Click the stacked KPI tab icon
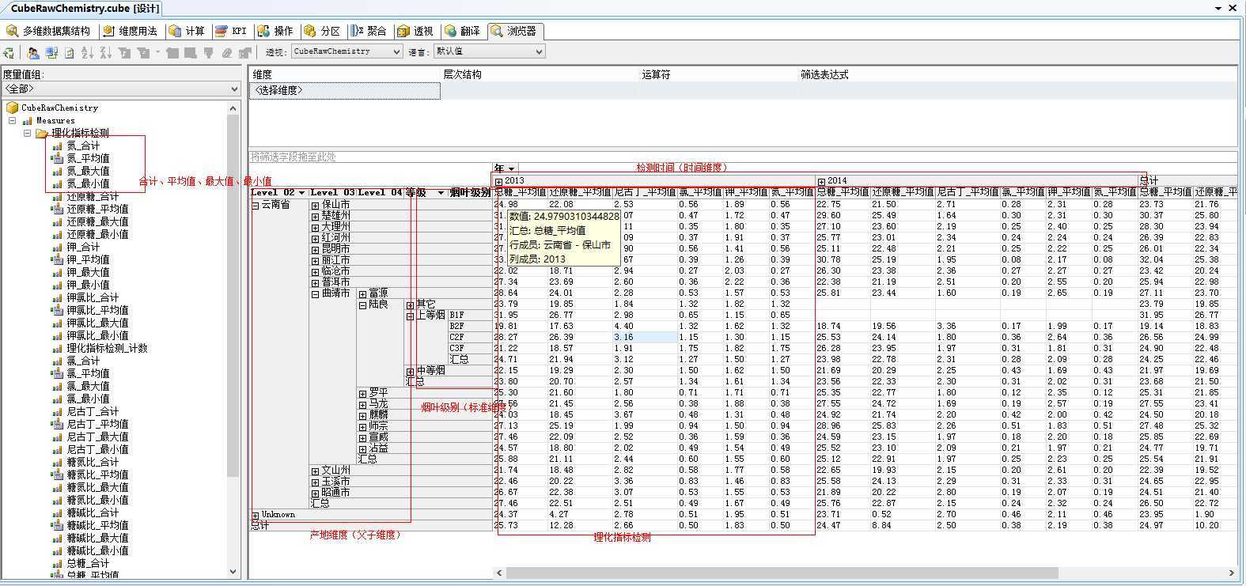Viewport: 1246px width, 586px height. (x=222, y=31)
